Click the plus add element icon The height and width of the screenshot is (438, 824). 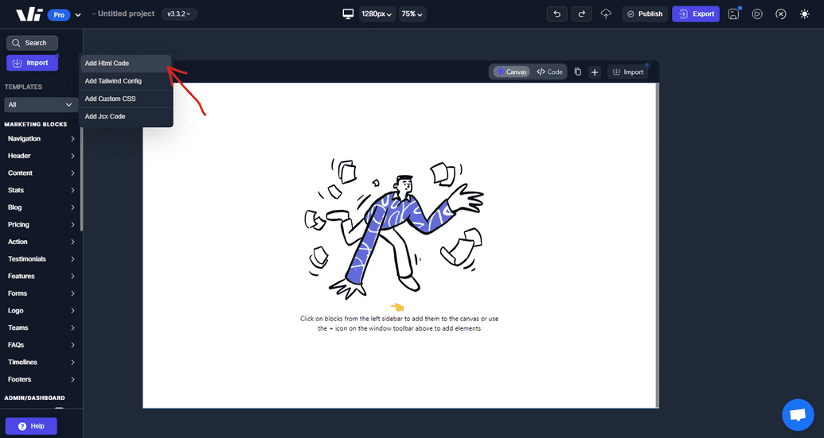click(x=595, y=72)
